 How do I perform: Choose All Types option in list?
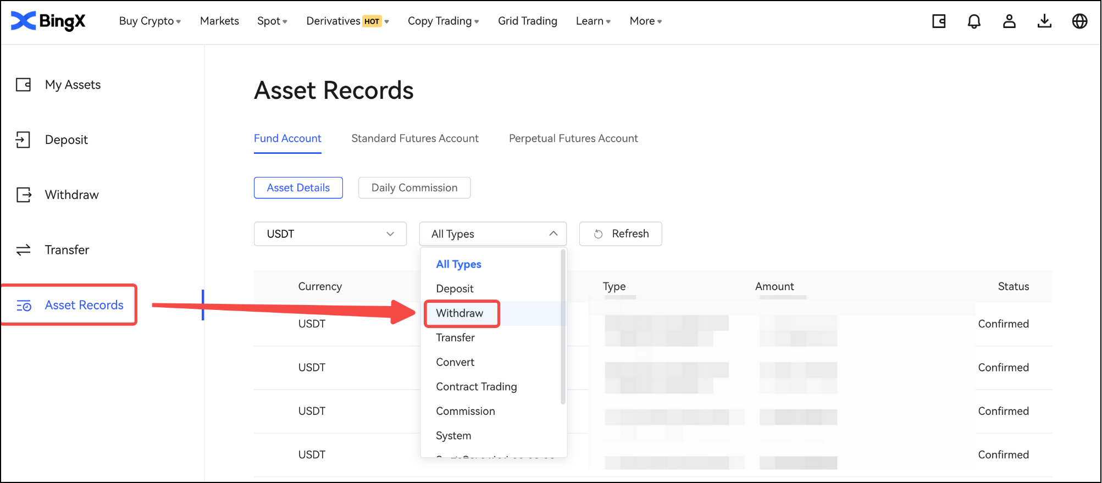[x=458, y=264]
